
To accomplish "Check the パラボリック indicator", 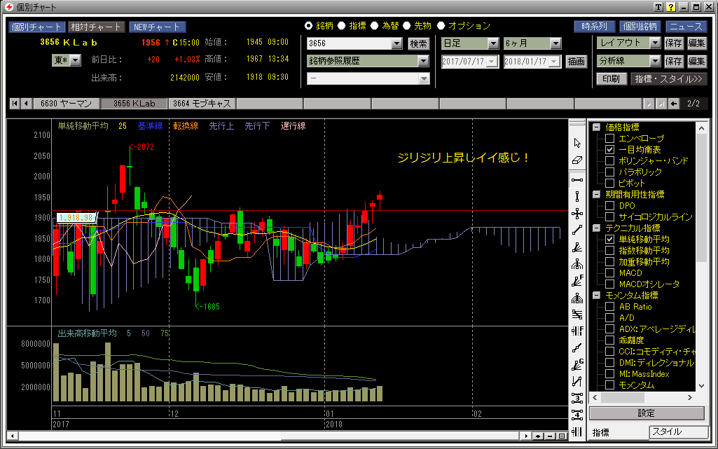I will click(609, 172).
